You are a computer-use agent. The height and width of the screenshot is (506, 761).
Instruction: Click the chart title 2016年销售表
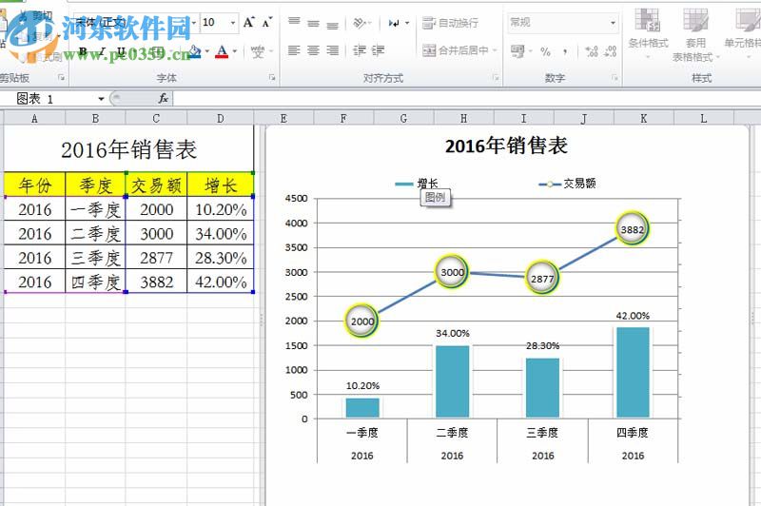[506, 146]
